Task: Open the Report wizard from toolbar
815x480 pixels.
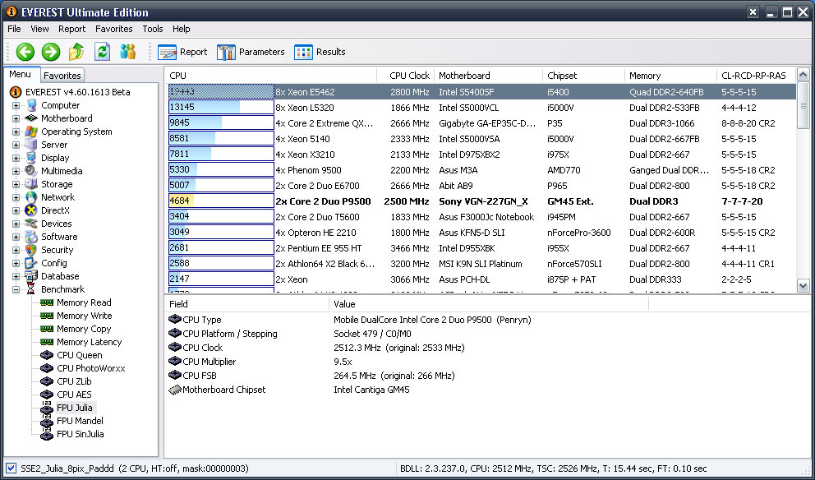Action: [182, 52]
